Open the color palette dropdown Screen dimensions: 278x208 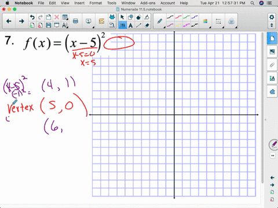[206, 21]
